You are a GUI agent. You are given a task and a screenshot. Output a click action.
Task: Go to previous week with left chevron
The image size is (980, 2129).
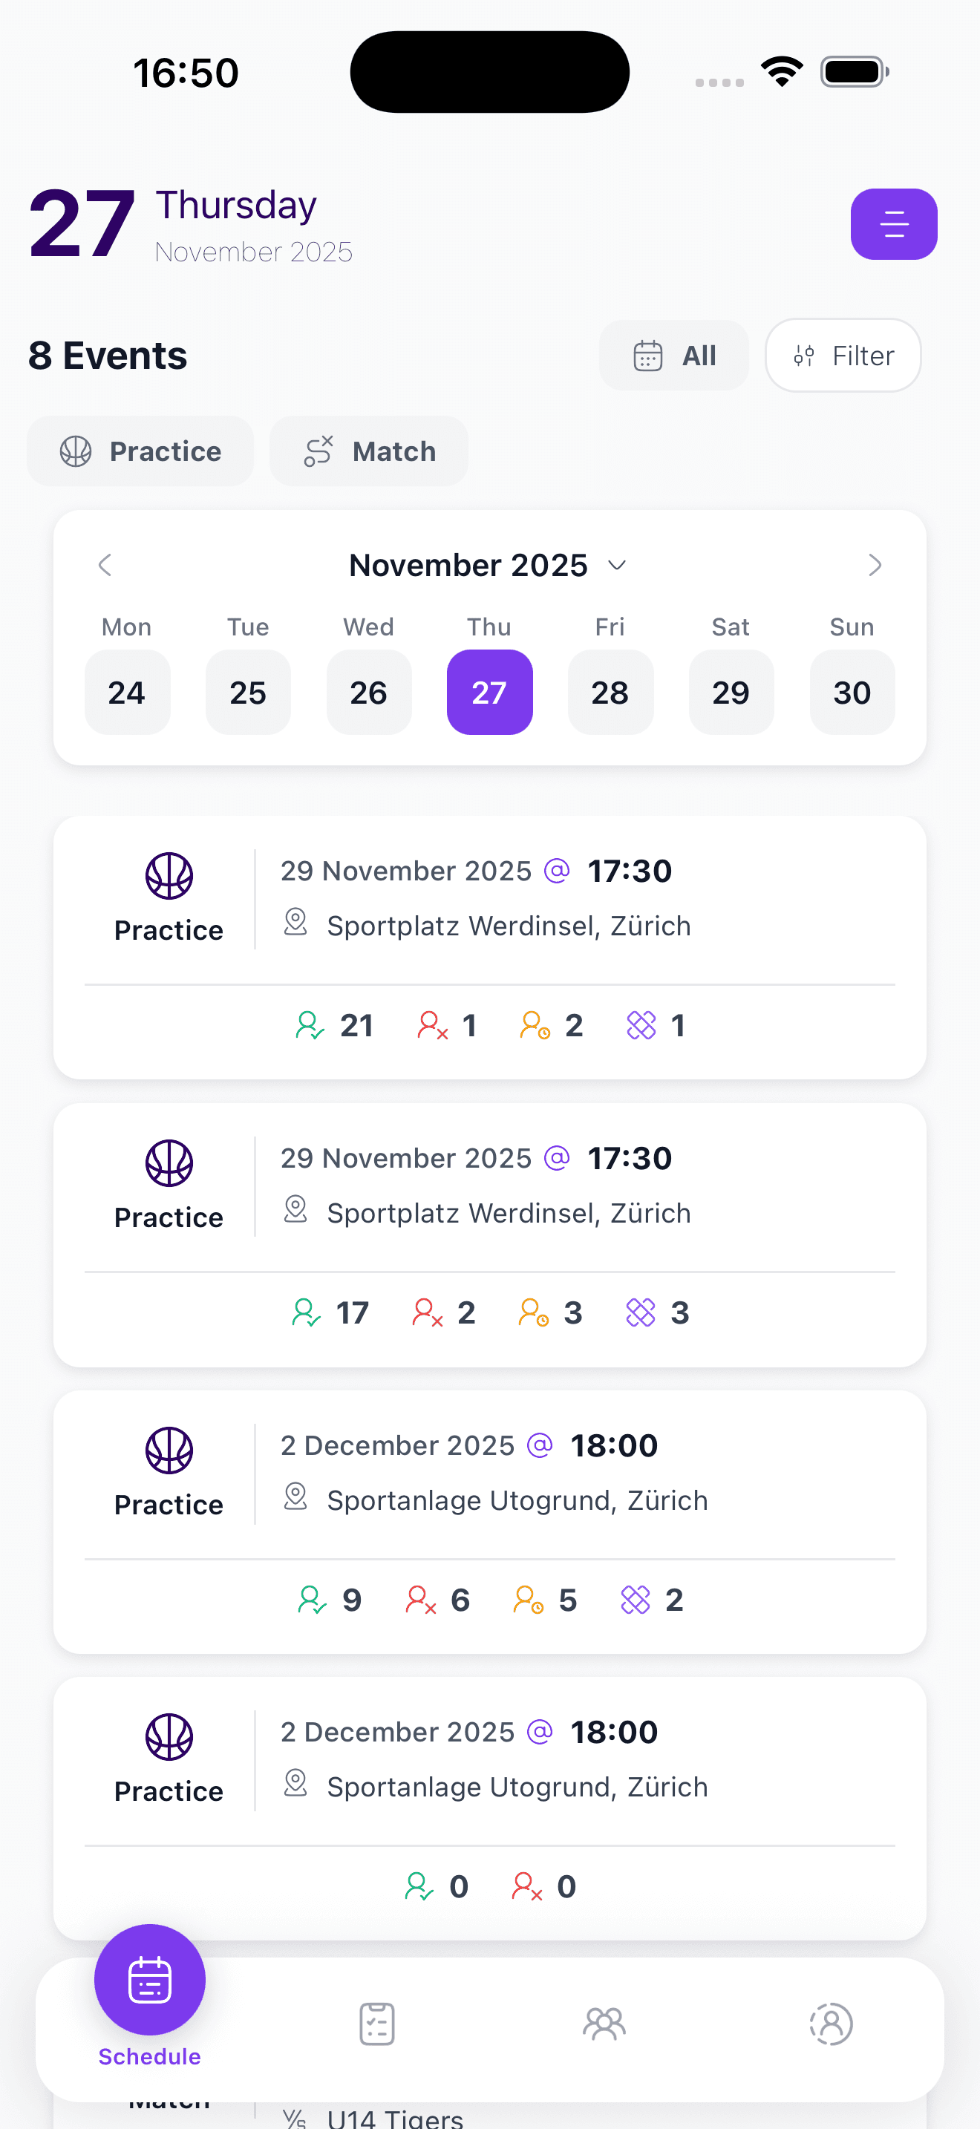coord(105,566)
